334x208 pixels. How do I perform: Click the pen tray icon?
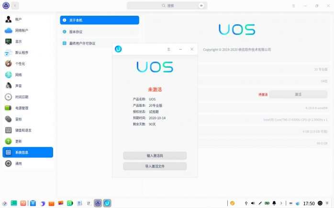point(260,203)
